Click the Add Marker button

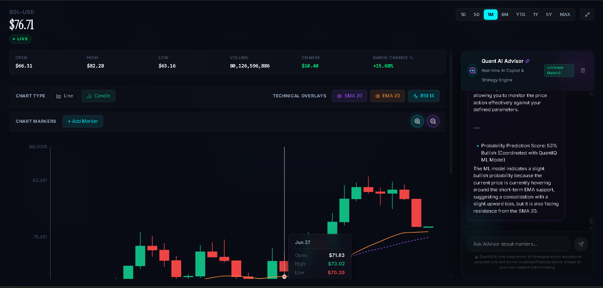(x=83, y=121)
